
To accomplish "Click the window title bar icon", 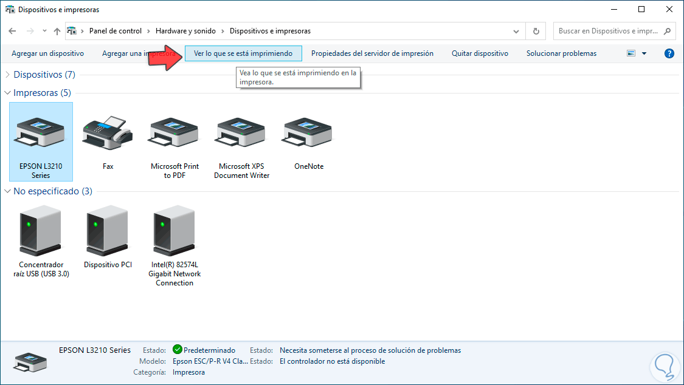I will click(10, 9).
